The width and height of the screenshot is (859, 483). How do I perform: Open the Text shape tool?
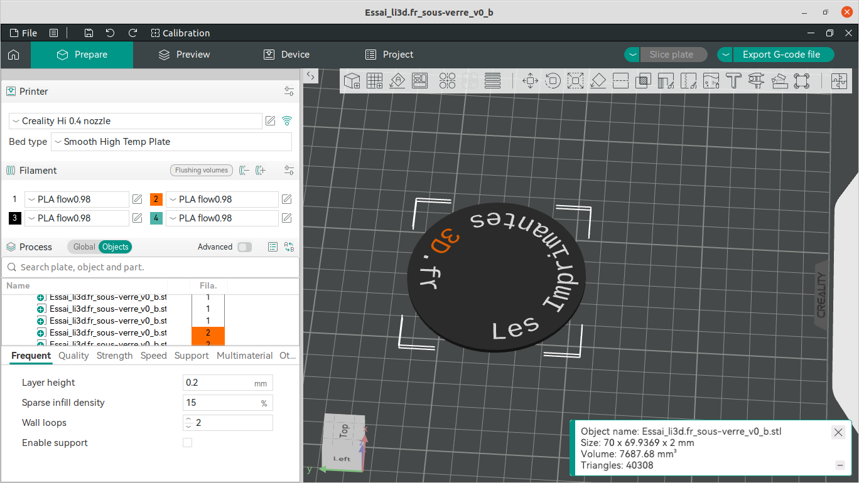point(733,80)
